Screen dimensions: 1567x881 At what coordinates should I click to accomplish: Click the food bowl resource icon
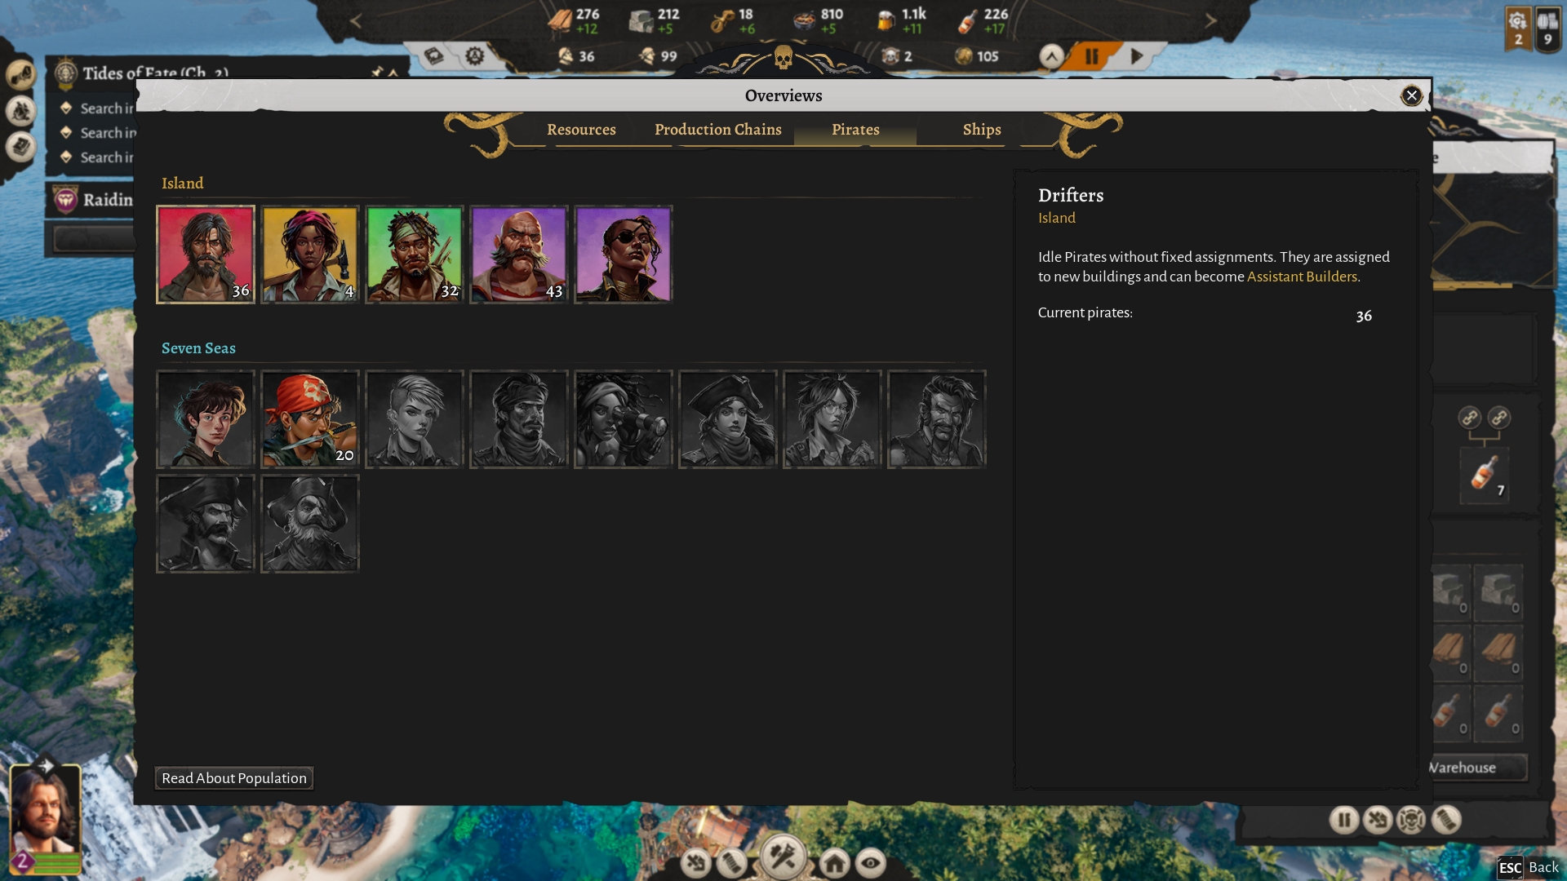click(x=804, y=20)
